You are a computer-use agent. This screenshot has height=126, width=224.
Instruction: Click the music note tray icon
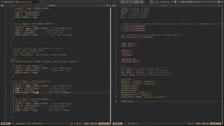[x=179, y=2]
